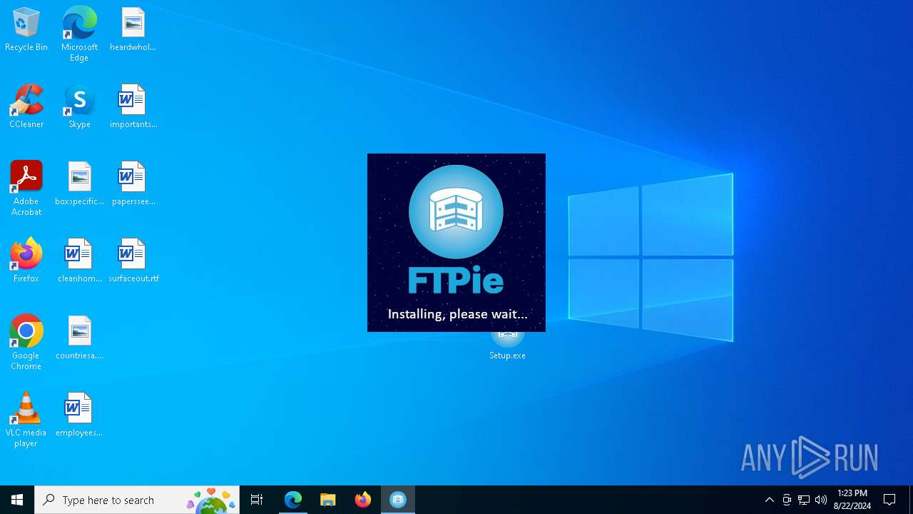This screenshot has width=913, height=514.
Task: Open Task View from the taskbar
Action: [257, 500]
